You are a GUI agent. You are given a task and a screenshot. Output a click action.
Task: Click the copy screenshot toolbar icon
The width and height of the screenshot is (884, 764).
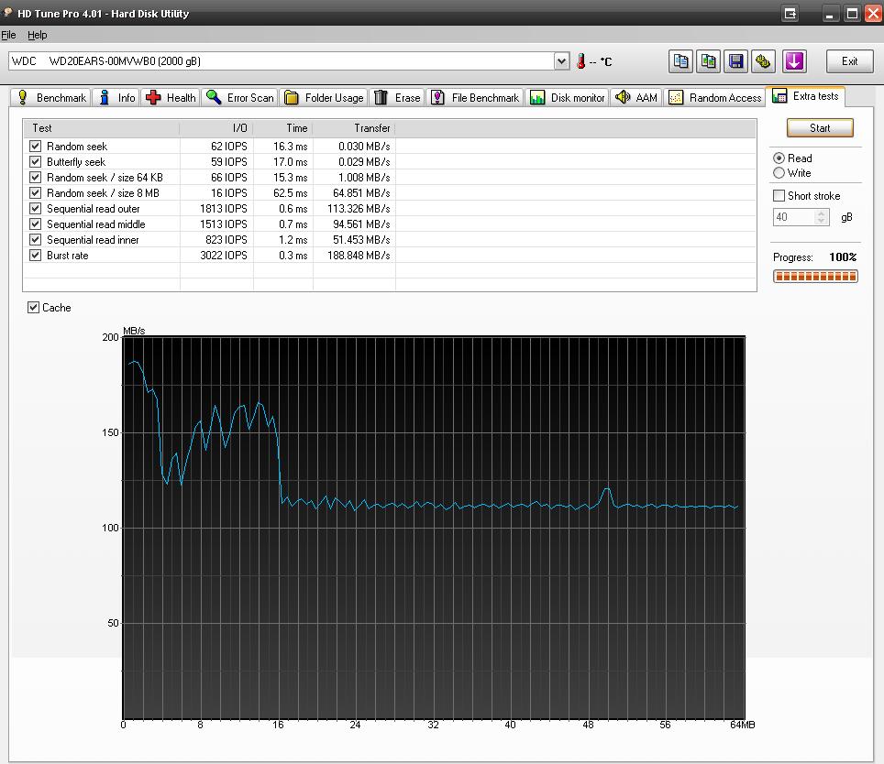[x=708, y=61]
